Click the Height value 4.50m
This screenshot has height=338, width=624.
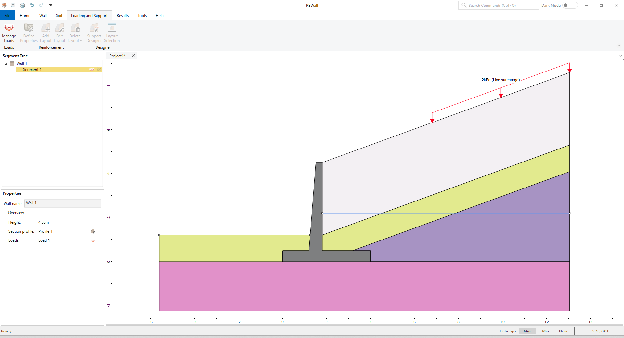[x=44, y=222]
